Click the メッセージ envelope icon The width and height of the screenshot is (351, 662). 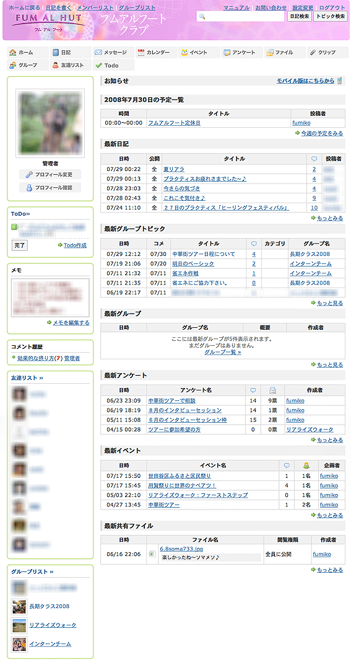(x=98, y=52)
